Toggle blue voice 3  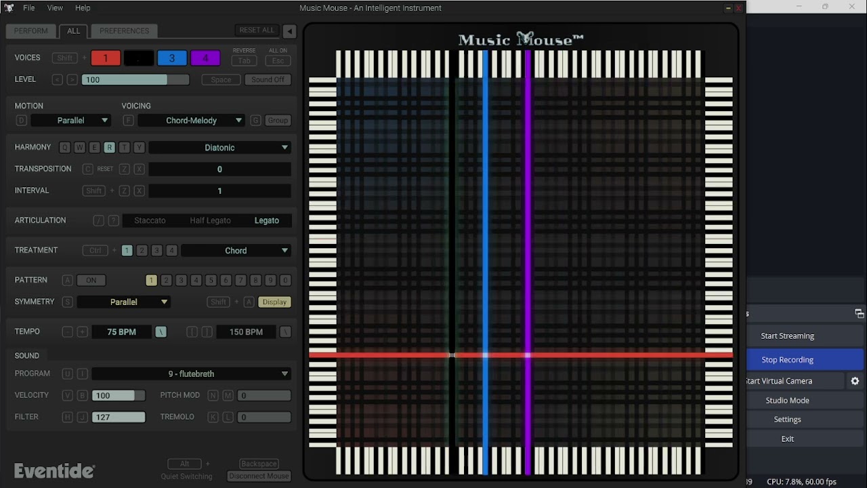click(x=172, y=58)
